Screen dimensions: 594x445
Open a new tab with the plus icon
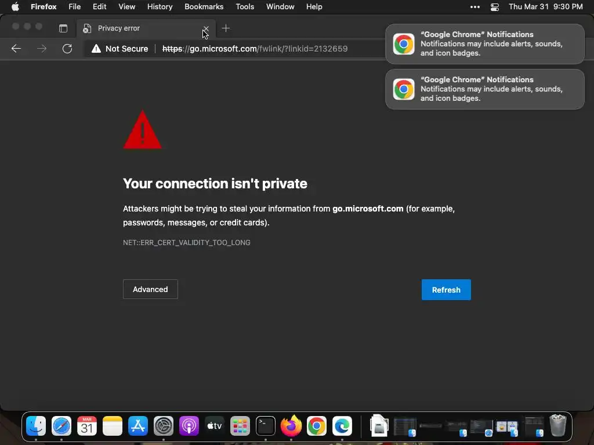click(x=226, y=28)
